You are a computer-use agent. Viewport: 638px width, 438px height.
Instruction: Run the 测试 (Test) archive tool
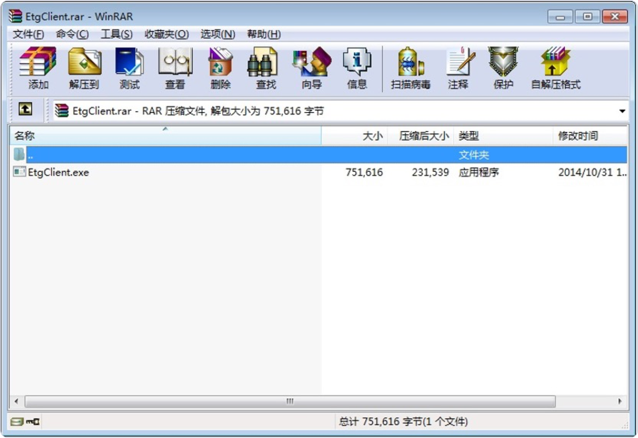(129, 68)
